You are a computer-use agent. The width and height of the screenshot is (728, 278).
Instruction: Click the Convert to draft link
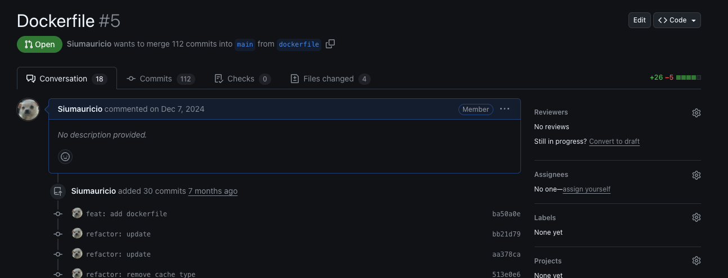(x=614, y=142)
